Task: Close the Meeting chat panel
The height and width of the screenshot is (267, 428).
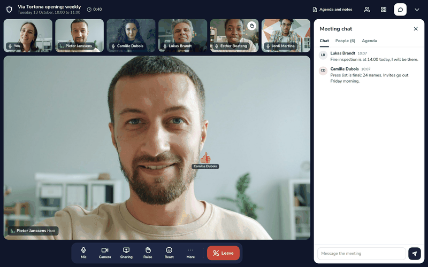Action: click(x=416, y=29)
